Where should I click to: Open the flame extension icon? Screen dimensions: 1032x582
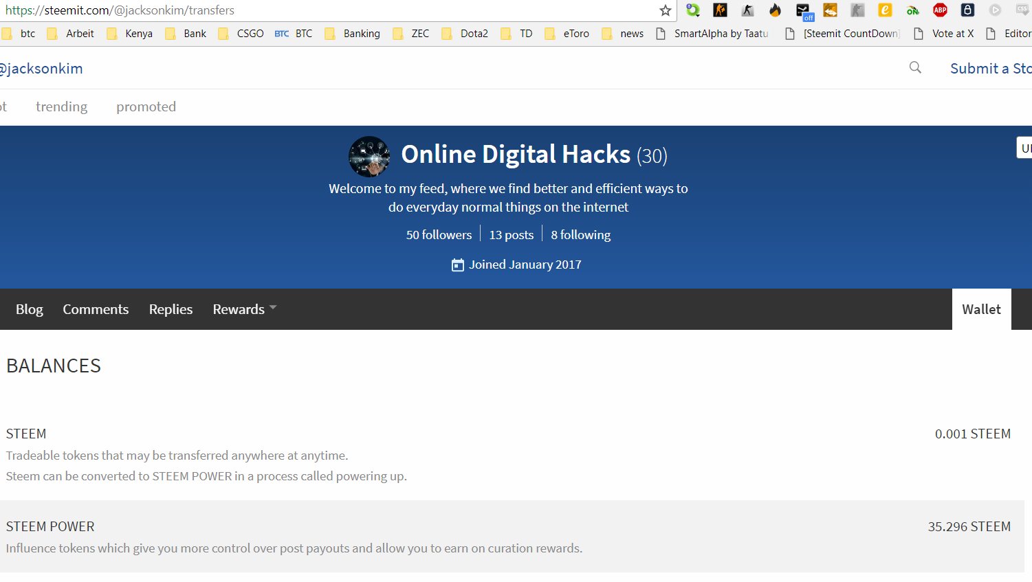[x=776, y=10]
